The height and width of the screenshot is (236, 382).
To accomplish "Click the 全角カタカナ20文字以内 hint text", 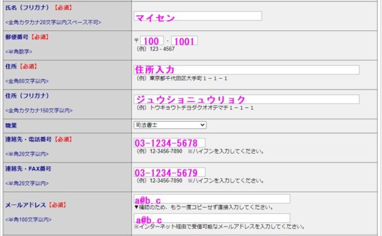I will click(x=53, y=22).
